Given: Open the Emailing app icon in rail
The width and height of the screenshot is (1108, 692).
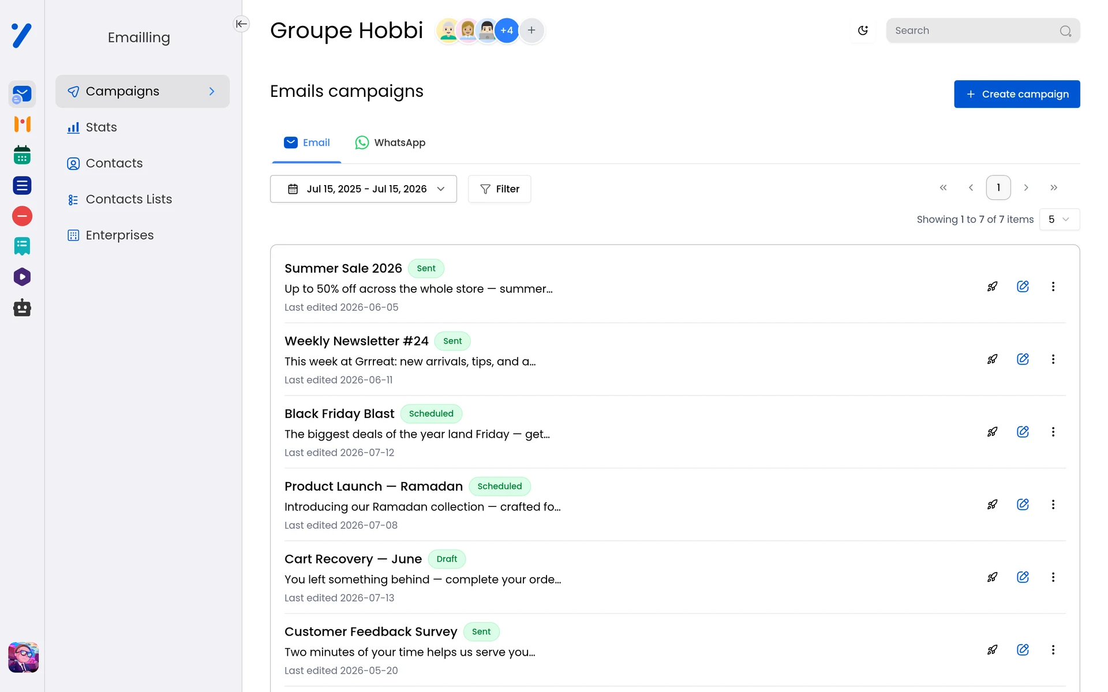Looking at the screenshot, I should [22, 94].
